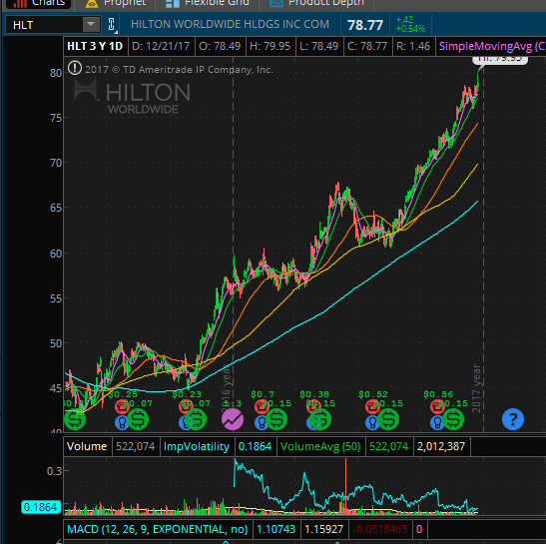Click the high value H: 79.95
Screen dimensions: 546x544
[x=270, y=46]
